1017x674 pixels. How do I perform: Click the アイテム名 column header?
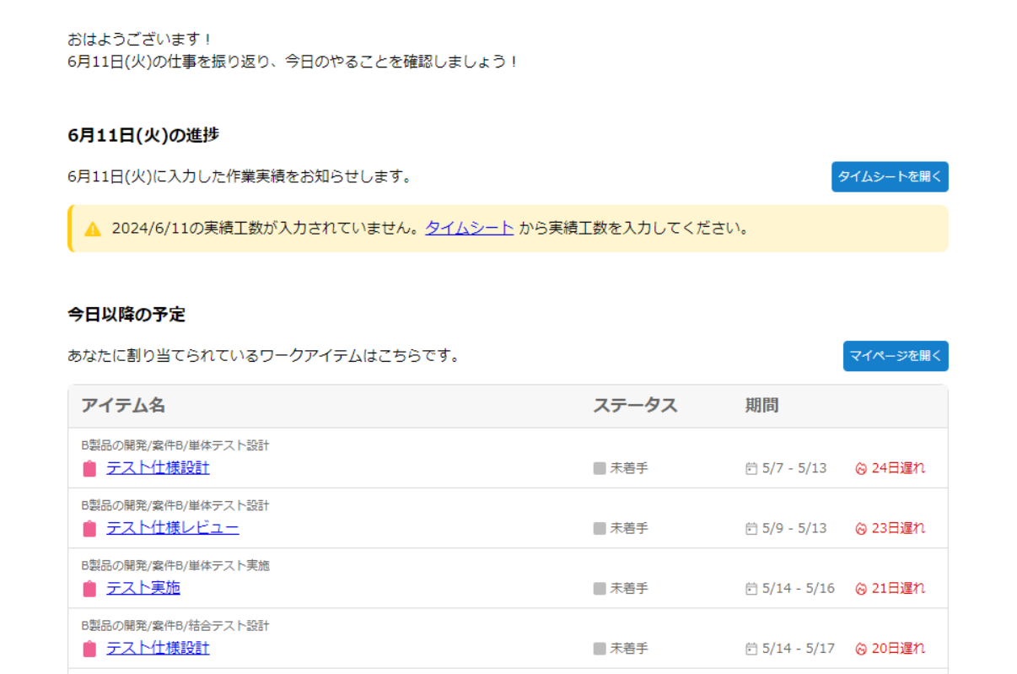point(123,406)
